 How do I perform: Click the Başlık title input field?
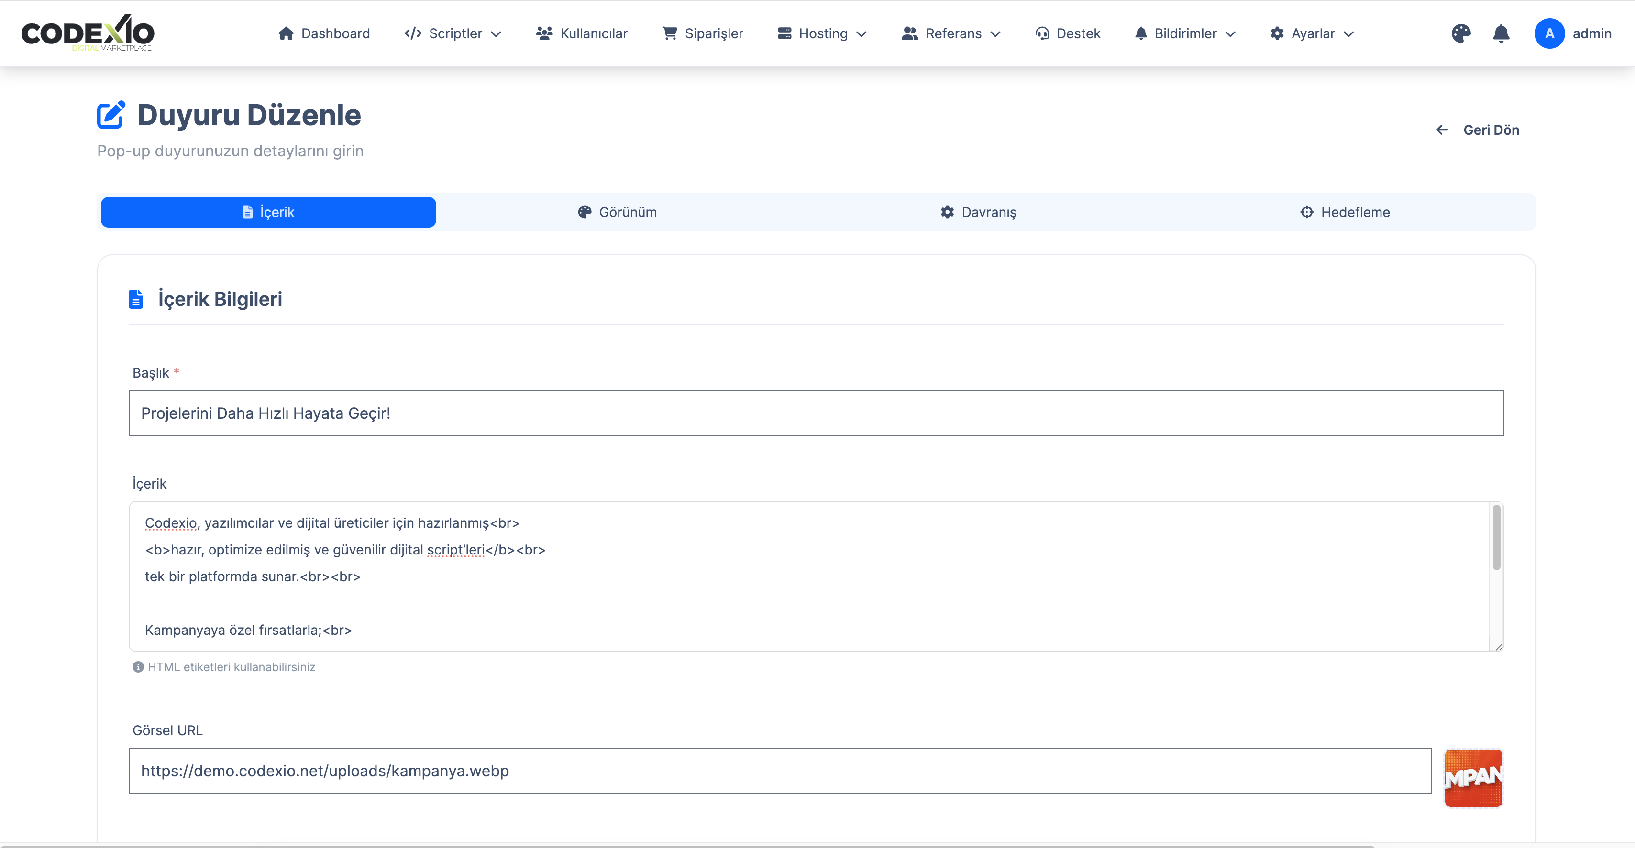point(816,413)
